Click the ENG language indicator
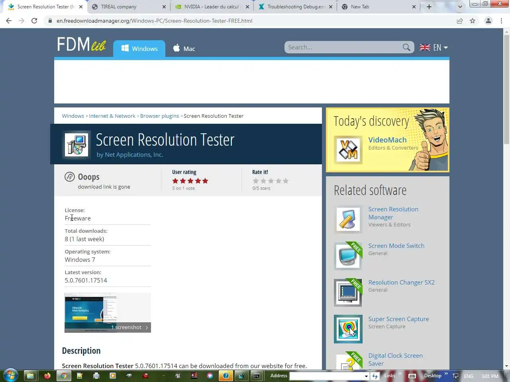Image resolution: width=510 pixels, height=382 pixels. (469, 376)
